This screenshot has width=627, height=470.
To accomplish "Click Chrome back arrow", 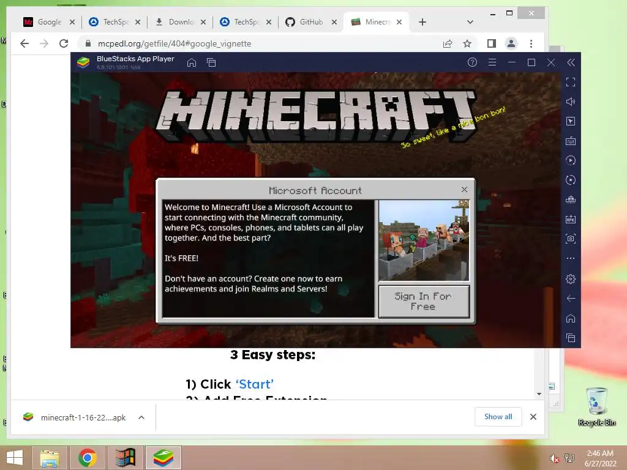I will coord(24,43).
